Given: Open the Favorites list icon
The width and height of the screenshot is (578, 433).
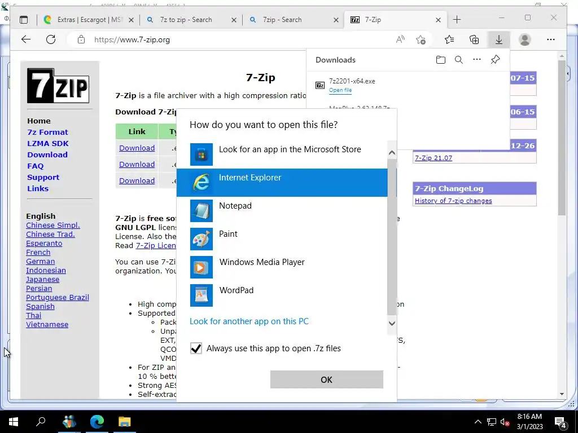Looking at the screenshot, I should (449, 39).
